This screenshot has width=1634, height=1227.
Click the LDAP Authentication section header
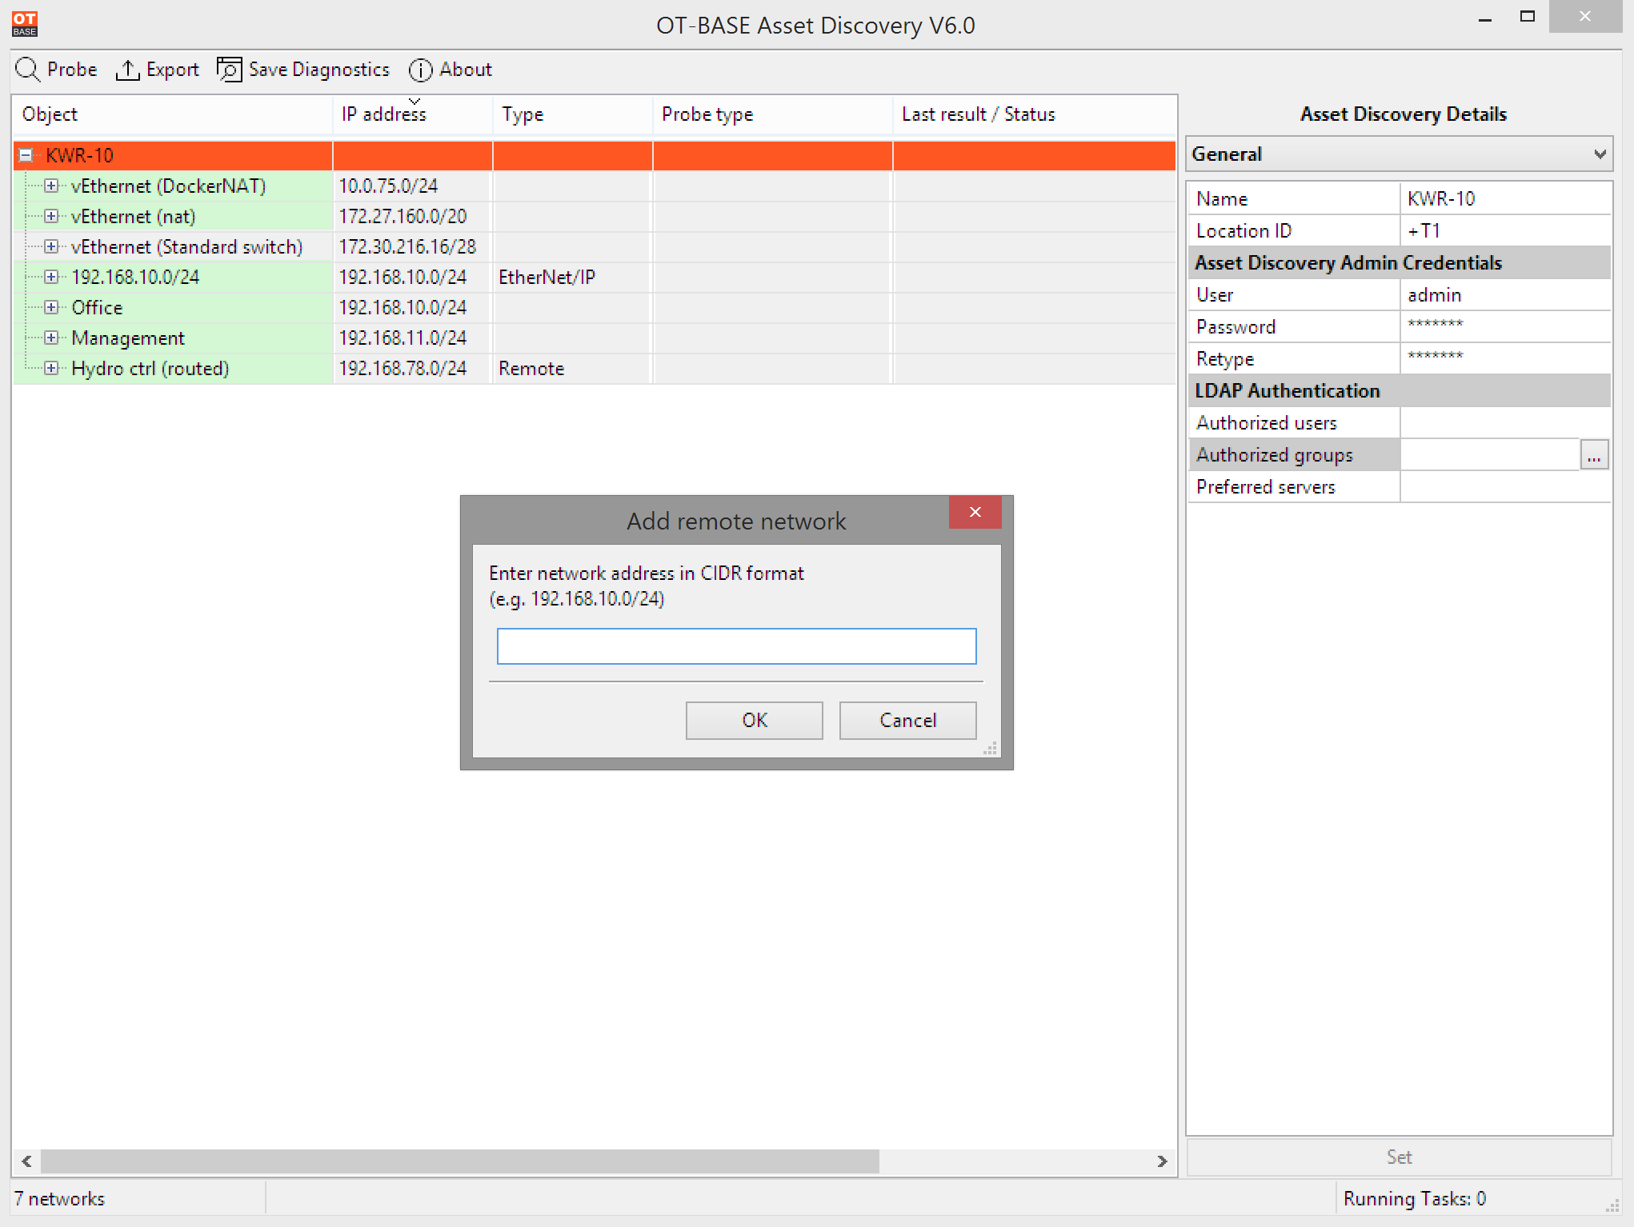pyautogui.click(x=1399, y=390)
